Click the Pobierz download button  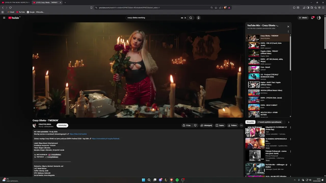click(232, 125)
